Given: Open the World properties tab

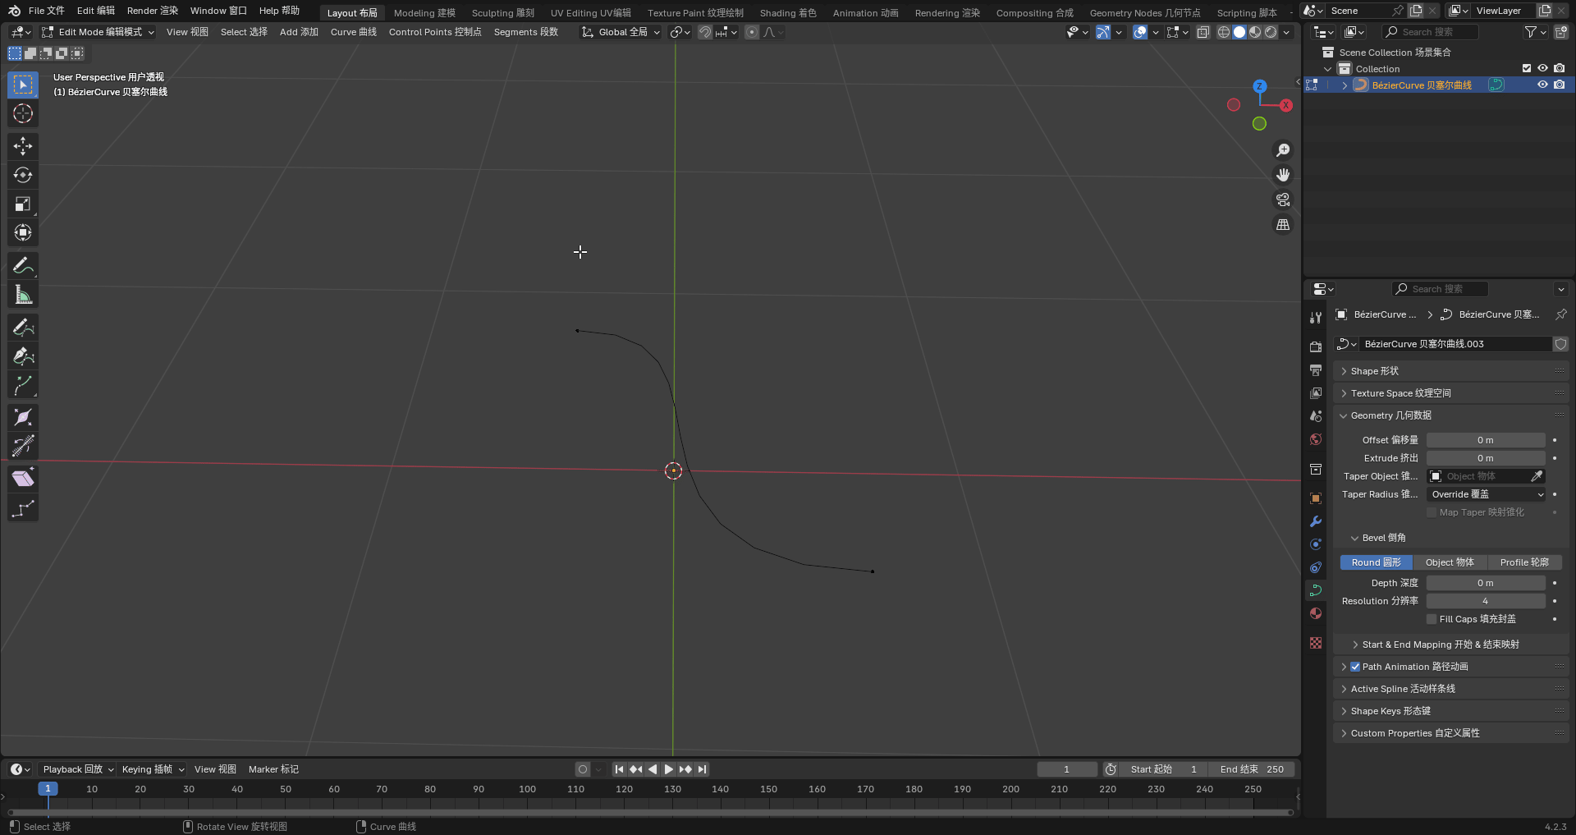Looking at the screenshot, I should [x=1316, y=439].
